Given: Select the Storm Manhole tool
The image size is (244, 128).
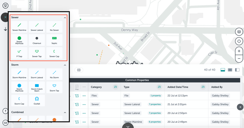Looking at the screenshot, I should click(x=19, y=88).
